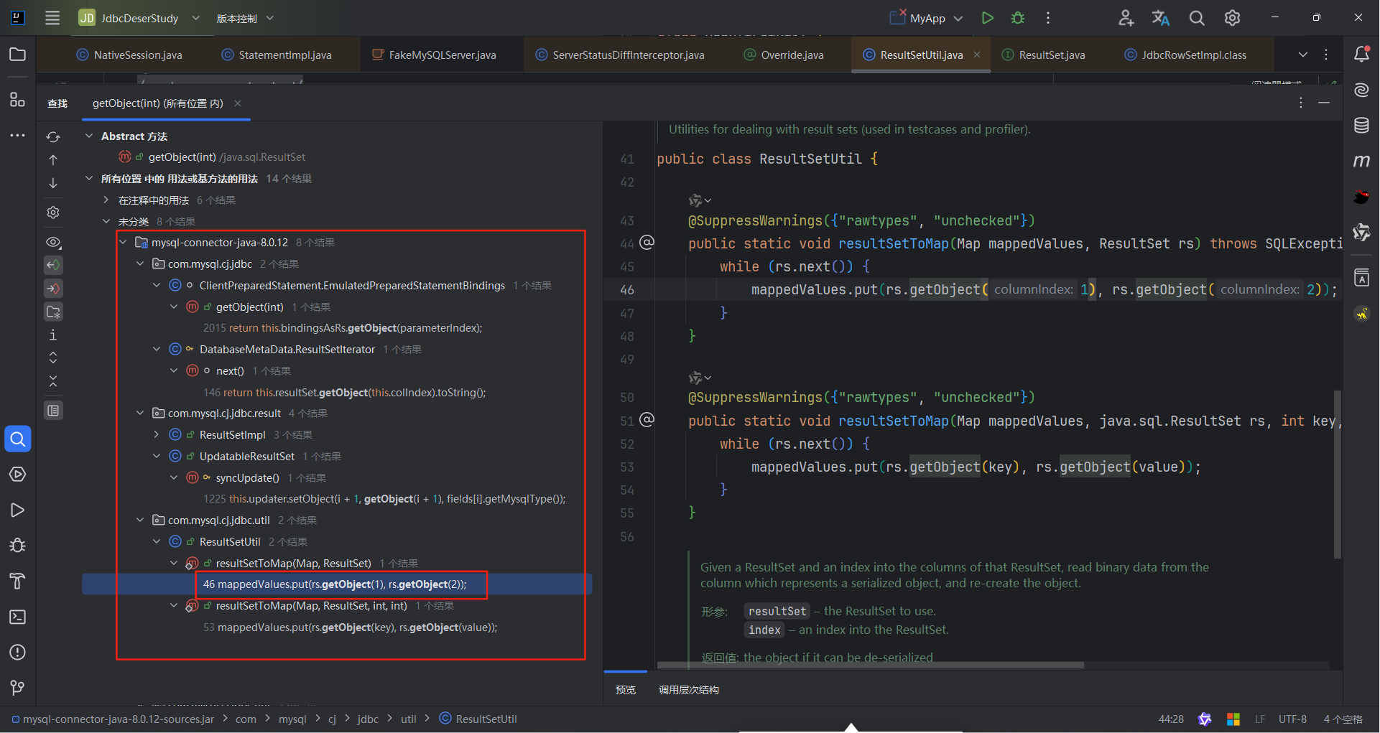1380x733 pixels.
Task: Open find usages settings gear
Action: [x=53, y=213]
